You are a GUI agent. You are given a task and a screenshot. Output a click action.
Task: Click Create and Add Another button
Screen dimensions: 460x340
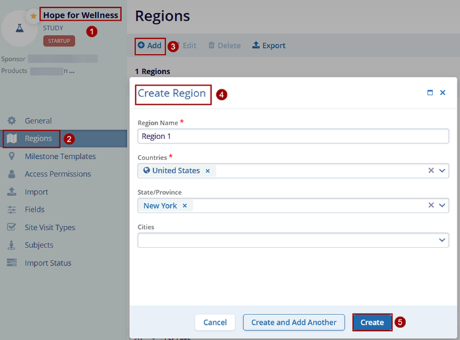[294, 322]
